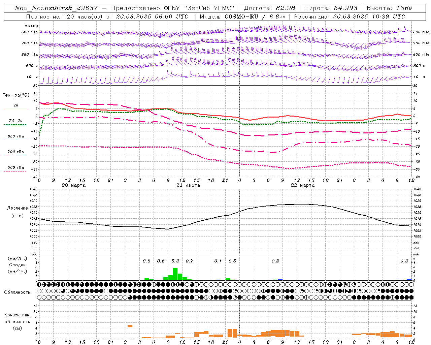
Task: Click the 'Облачность' cloud cover label
Action: [17, 292]
